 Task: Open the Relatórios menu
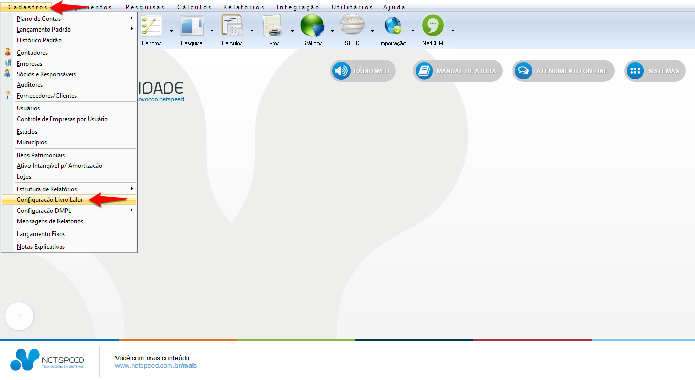click(x=244, y=7)
